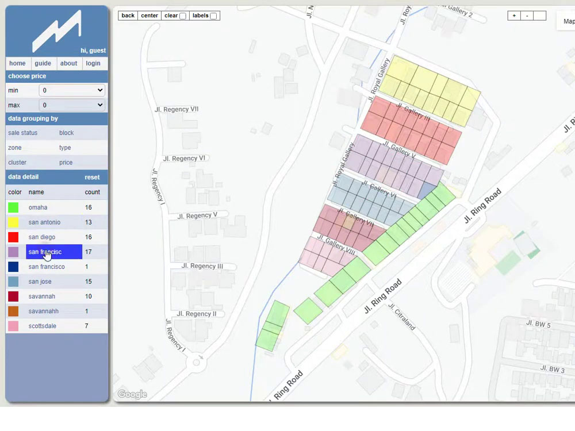Click the center map button
Image resolution: width=575 pixels, height=431 pixels.
[149, 16]
